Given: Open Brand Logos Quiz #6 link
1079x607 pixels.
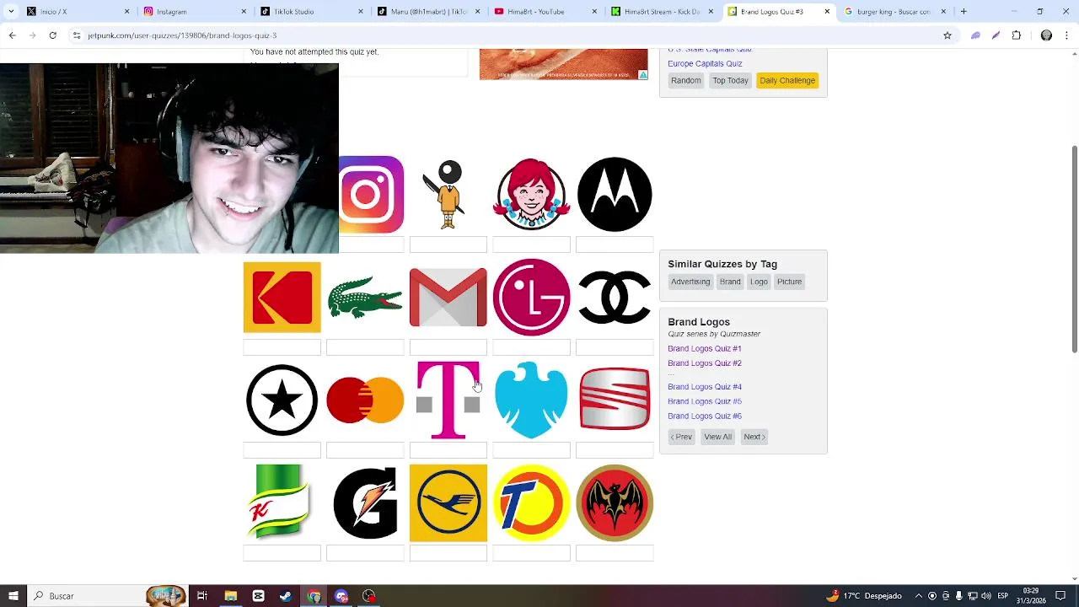Looking at the screenshot, I should 705,416.
